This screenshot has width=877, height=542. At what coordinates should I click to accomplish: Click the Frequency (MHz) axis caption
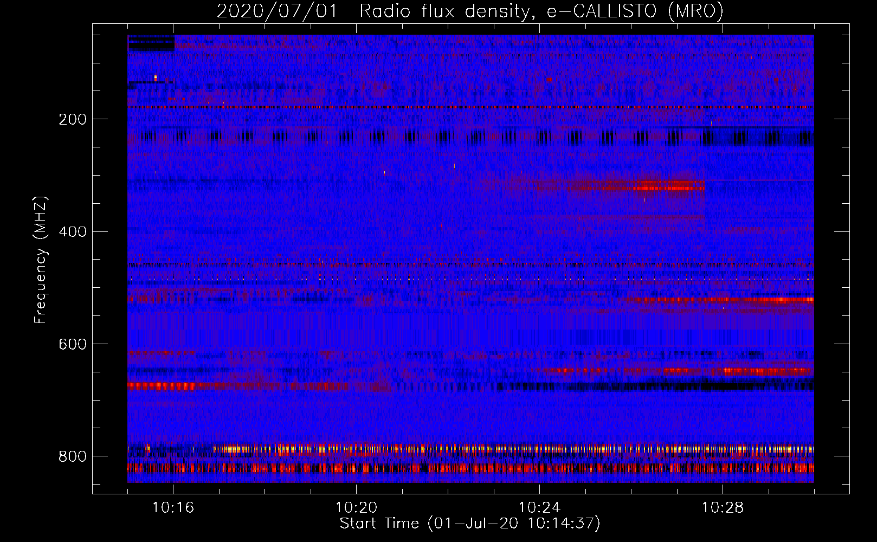(41, 260)
